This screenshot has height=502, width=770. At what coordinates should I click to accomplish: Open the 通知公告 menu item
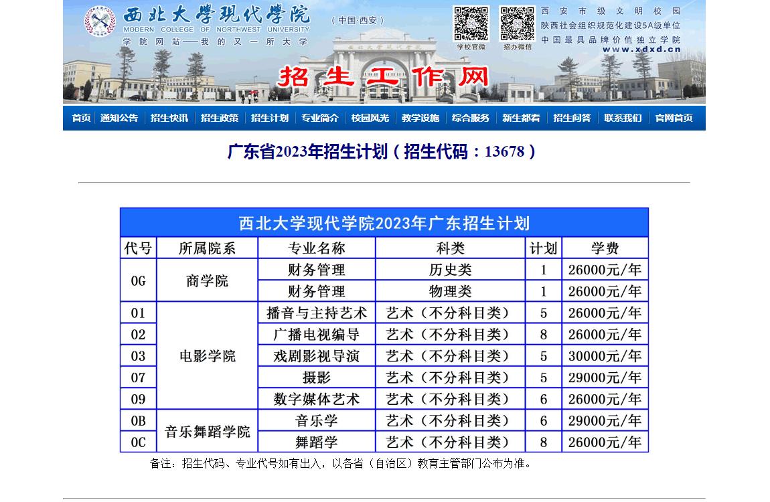[x=119, y=118]
